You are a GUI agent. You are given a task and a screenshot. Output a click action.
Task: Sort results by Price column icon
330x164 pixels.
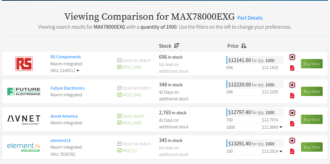[x=244, y=46]
